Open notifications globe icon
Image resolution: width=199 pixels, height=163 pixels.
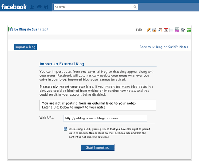[46, 7]
